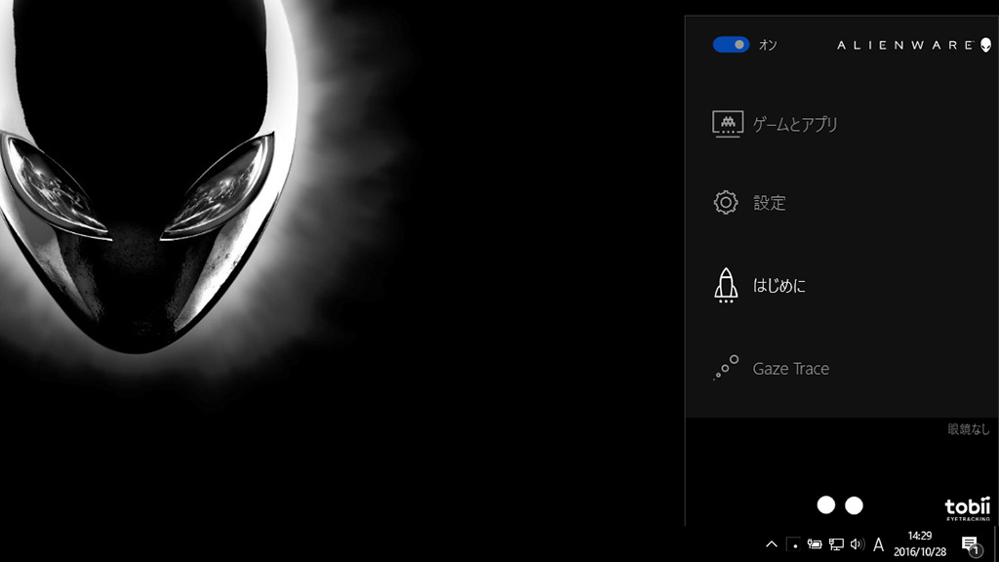Click the ALIENWARE brand text
The height and width of the screenshot is (562, 999).
pyautogui.click(x=905, y=45)
